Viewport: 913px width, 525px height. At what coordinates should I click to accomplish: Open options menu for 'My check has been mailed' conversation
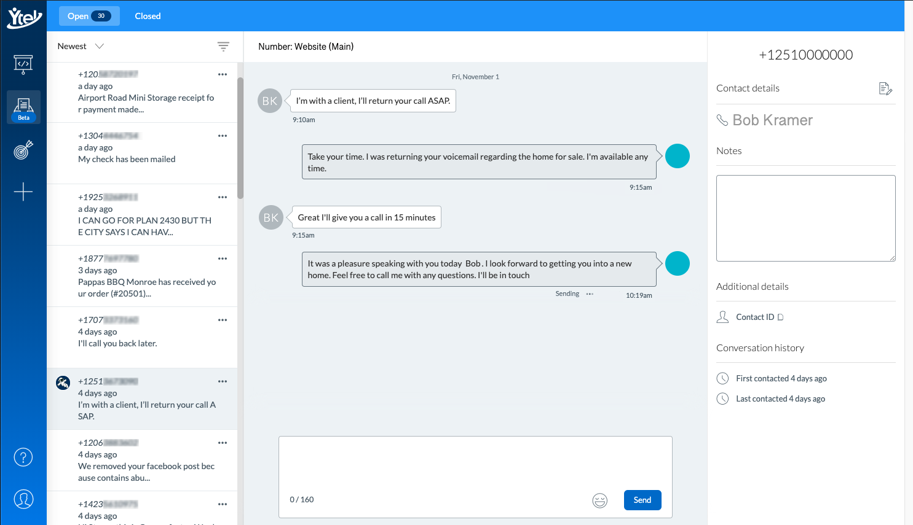223,136
